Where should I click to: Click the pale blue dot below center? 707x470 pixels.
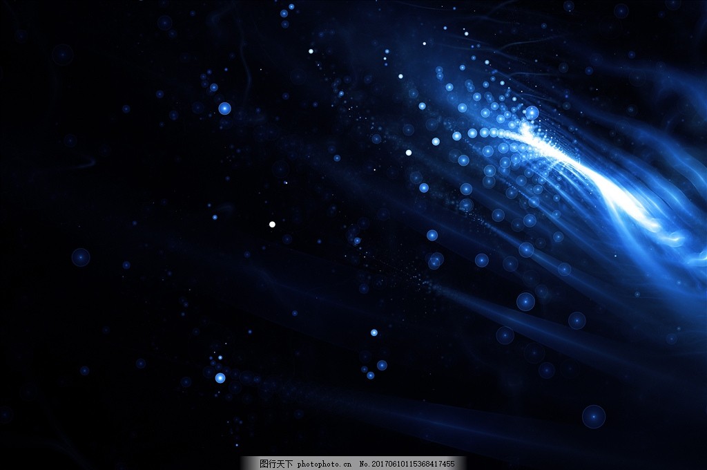[x=374, y=332]
